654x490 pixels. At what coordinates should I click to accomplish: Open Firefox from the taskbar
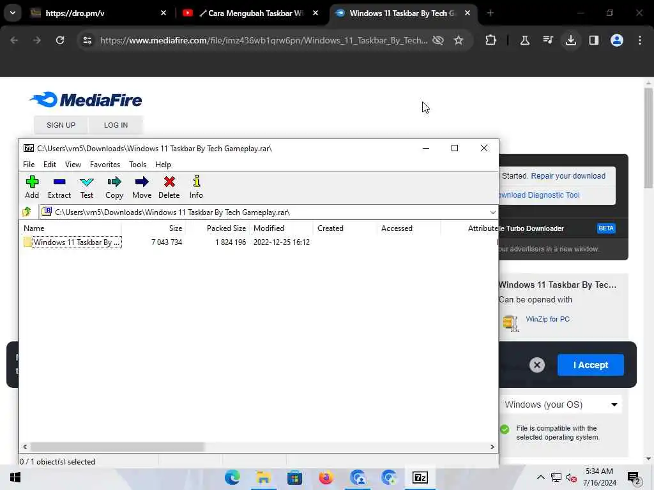coord(326,477)
